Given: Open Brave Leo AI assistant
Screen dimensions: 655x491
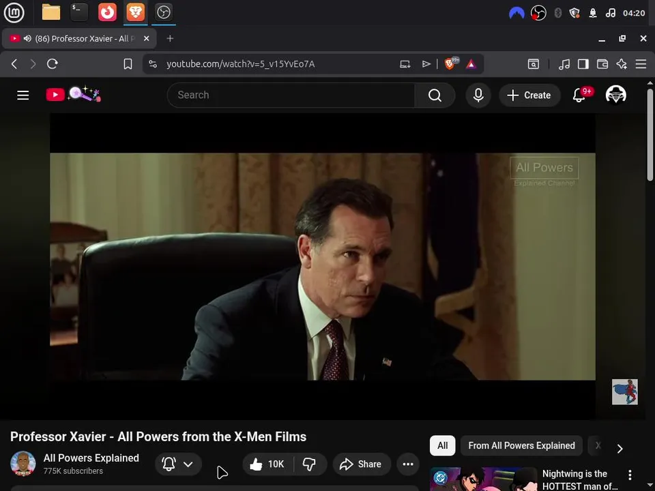Looking at the screenshot, I should [x=622, y=64].
